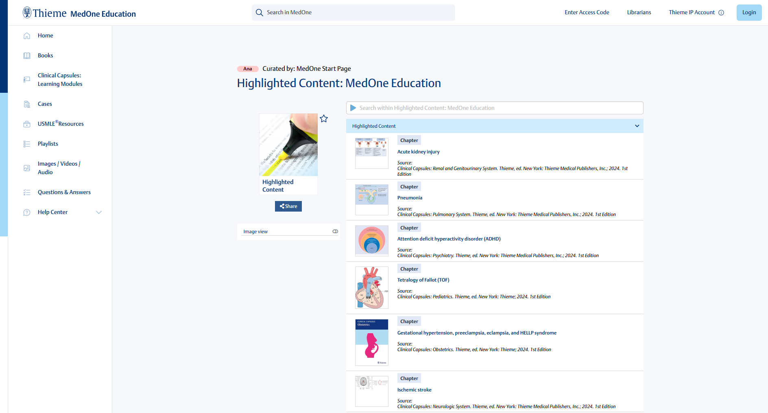Click the Search in MedOne field
768x413 pixels.
(x=353, y=13)
